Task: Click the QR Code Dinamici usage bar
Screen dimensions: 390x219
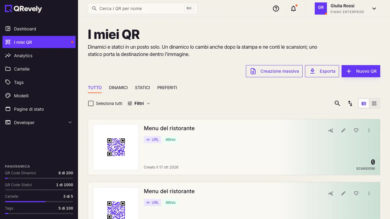Action: coord(39,178)
